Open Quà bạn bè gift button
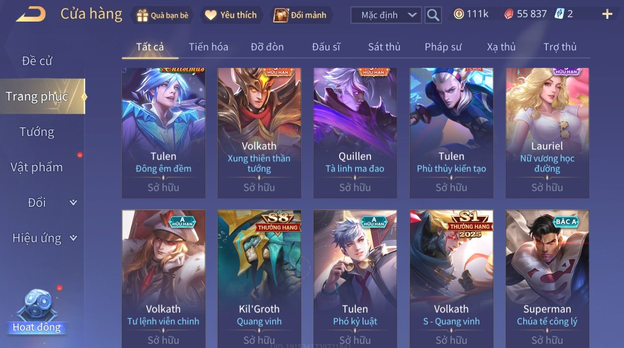The width and height of the screenshot is (624, 348). coord(162,15)
